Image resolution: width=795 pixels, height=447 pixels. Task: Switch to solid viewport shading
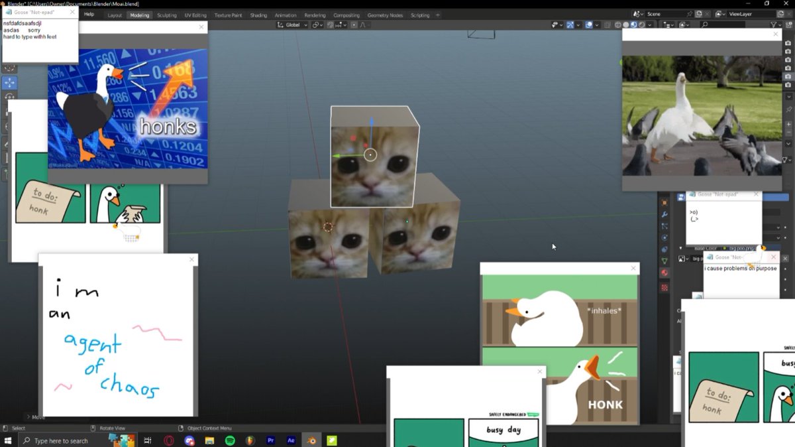(x=626, y=25)
